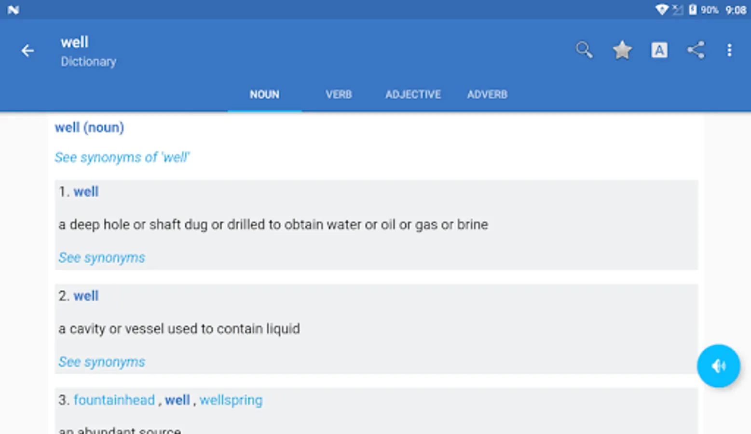Tap the battery icon in status bar
Viewport: 751px width, 434px height.
click(693, 10)
